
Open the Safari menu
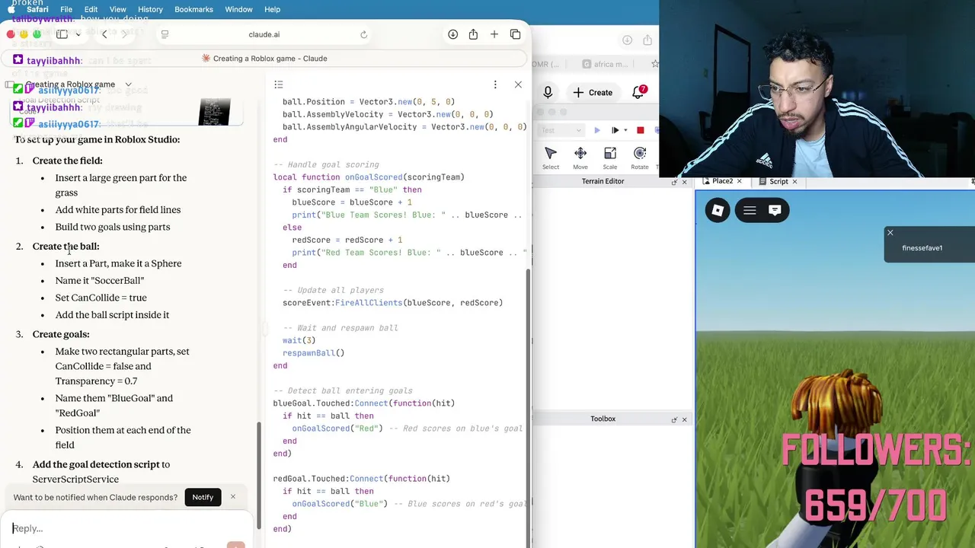[x=37, y=9]
